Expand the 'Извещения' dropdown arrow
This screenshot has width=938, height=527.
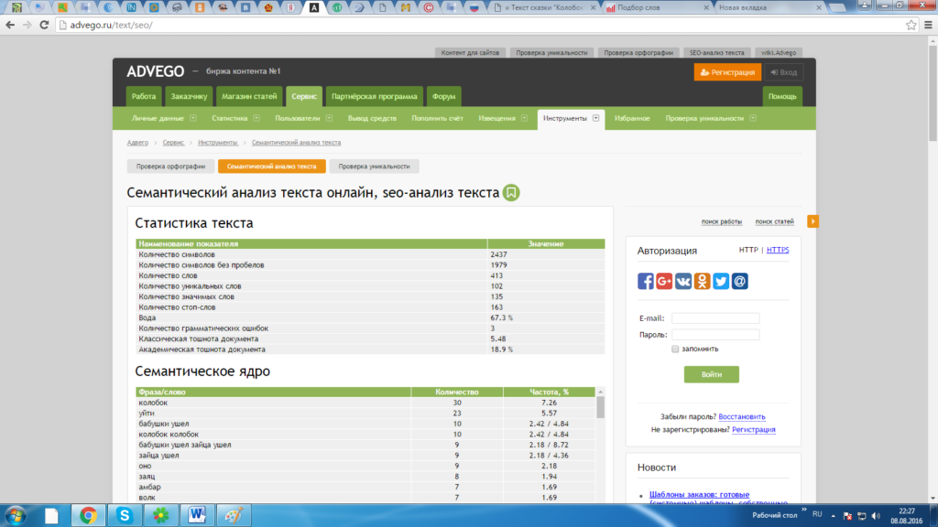(x=524, y=118)
